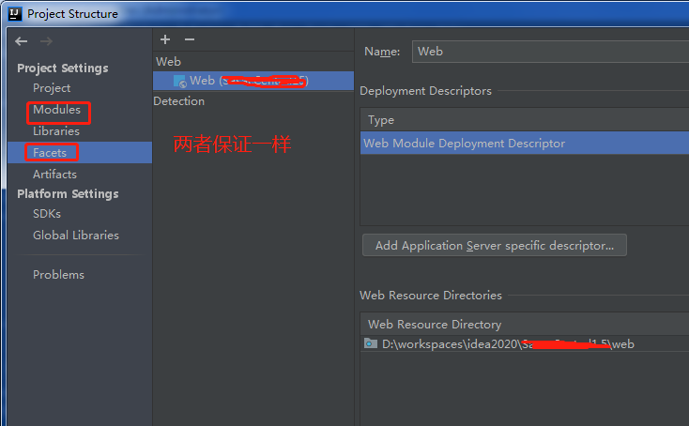Viewport: 689px width, 426px height.
Task: Open Libraries settings section
Action: point(56,130)
